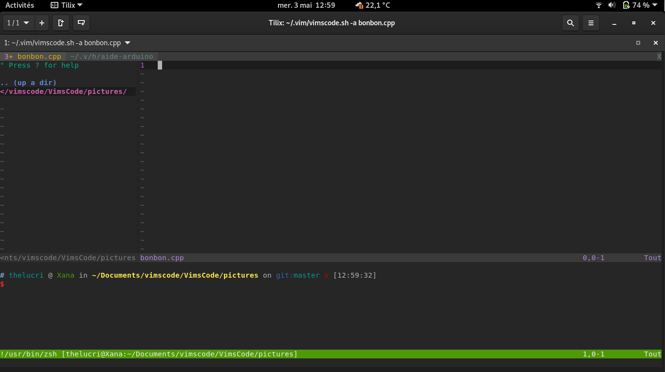Open the Tilix search icon
This screenshot has height=372, width=665.
click(570, 23)
